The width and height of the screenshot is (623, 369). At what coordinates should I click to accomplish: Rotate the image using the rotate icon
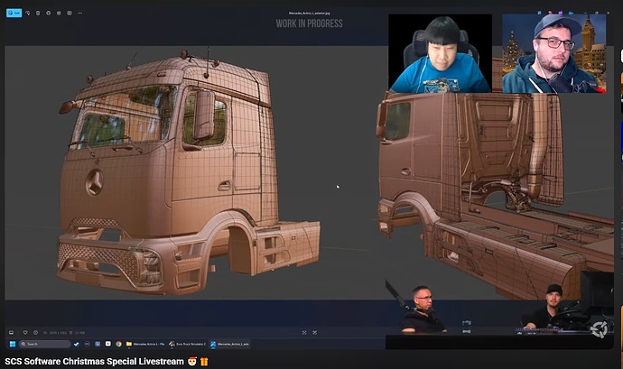(x=27, y=14)
